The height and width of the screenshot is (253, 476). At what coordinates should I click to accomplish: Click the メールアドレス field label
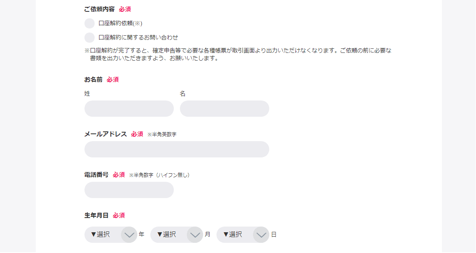[x=106, y=134]
